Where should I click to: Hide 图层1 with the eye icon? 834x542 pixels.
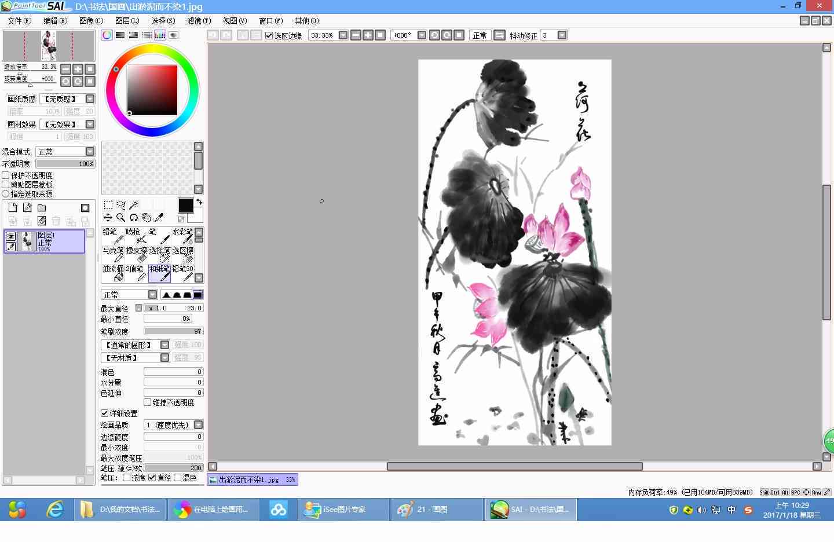pos(10,236)
